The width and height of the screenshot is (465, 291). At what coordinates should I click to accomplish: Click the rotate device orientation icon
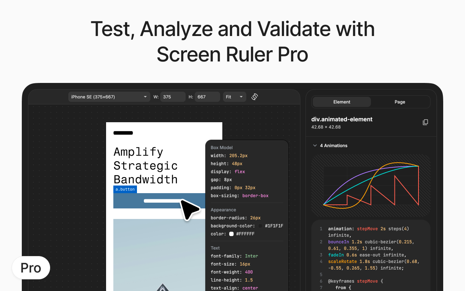[255, 97]
